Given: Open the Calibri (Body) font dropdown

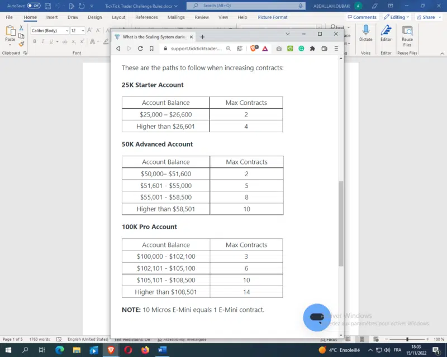Looking at the screenshot, I should click(67, 31).
